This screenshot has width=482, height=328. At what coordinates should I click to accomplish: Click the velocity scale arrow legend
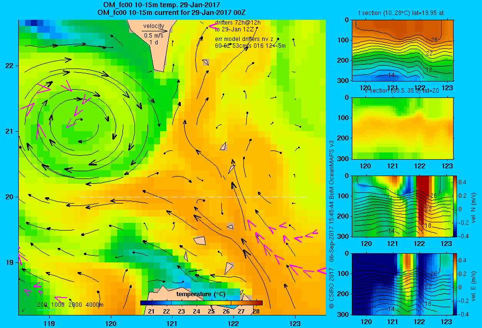click(155, 31)
